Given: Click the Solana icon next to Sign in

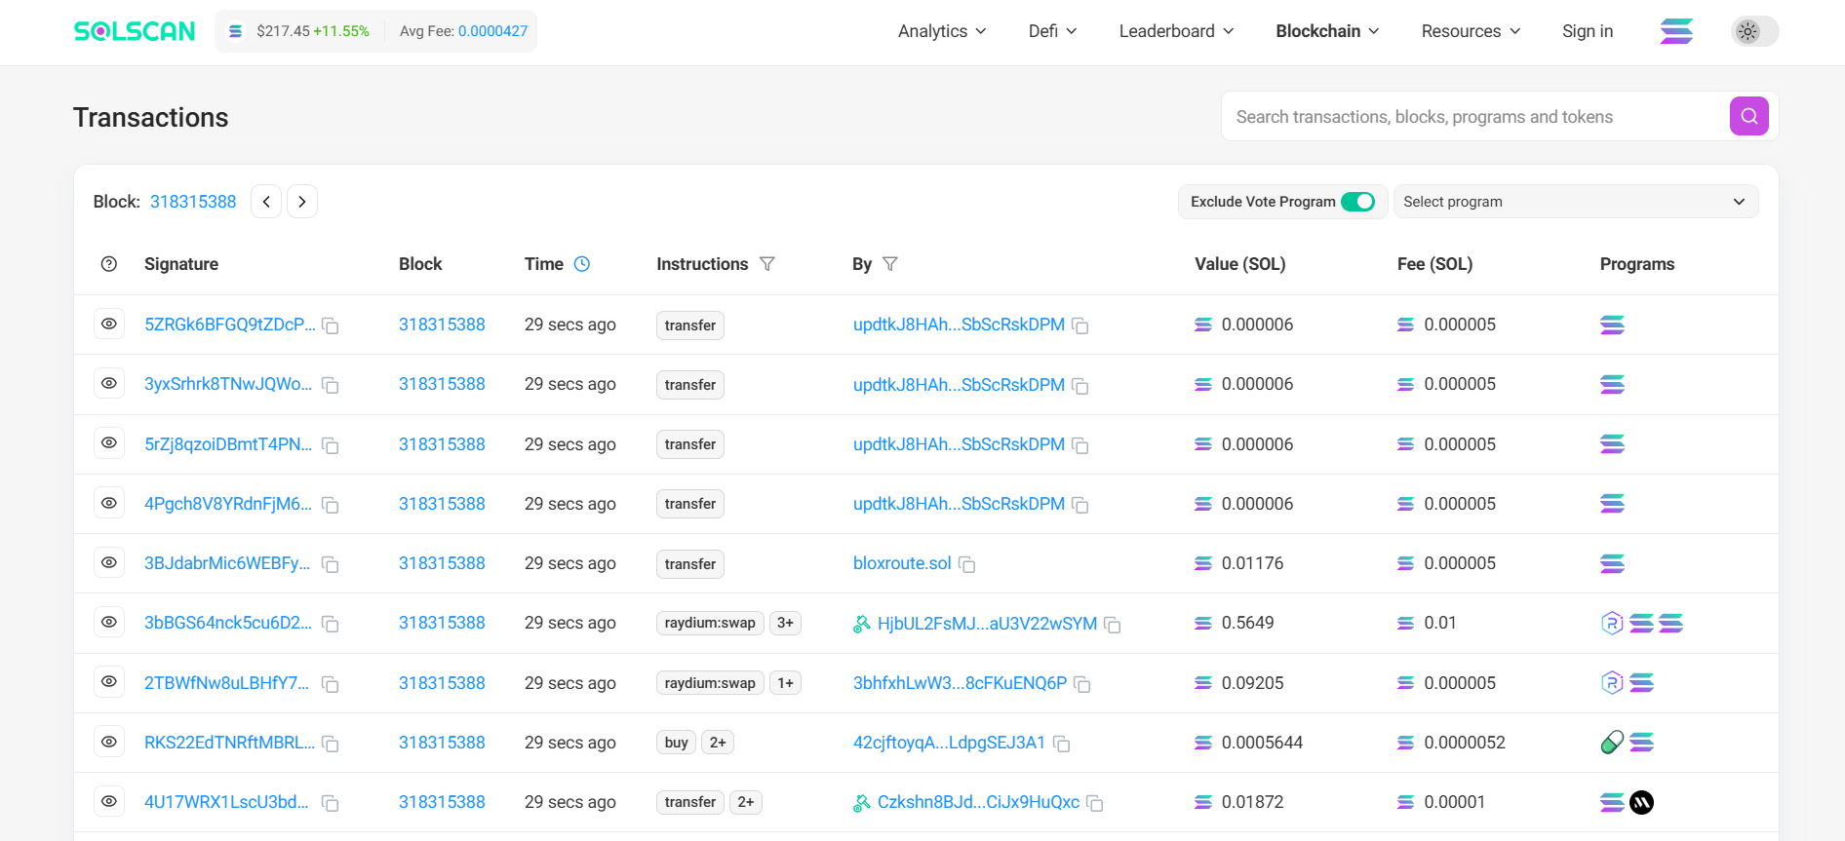Looking at the screenshot, I should pyautogui.click(x=1676, y=31).
